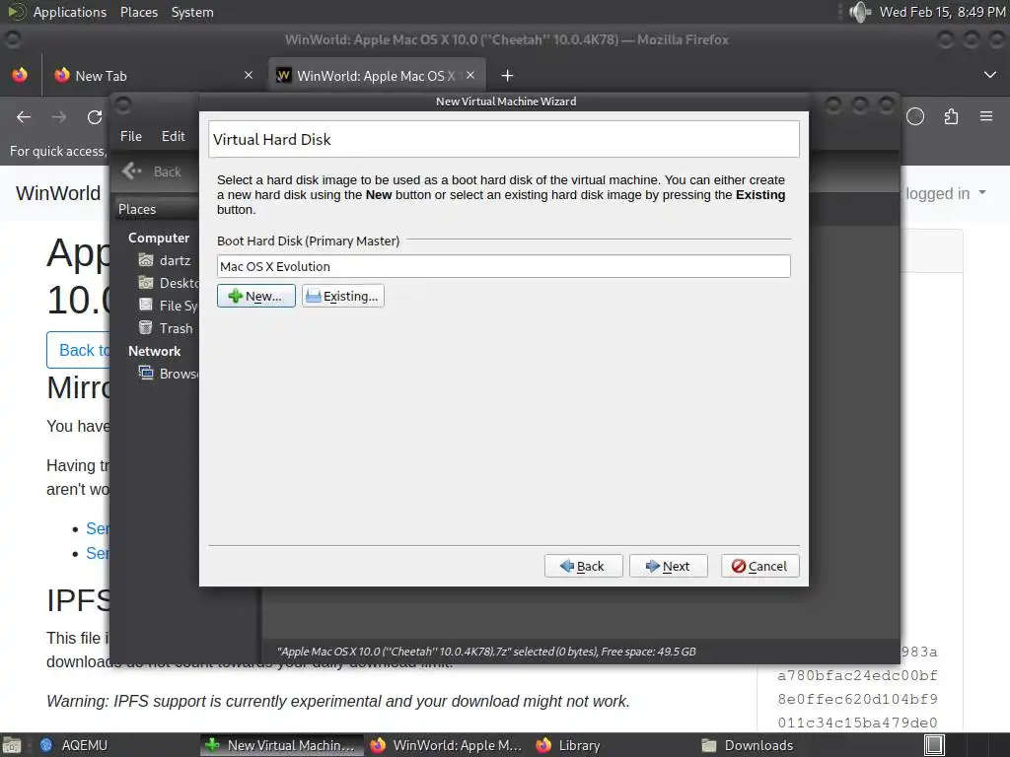Select File System entry in Places

tap(168, 306)
